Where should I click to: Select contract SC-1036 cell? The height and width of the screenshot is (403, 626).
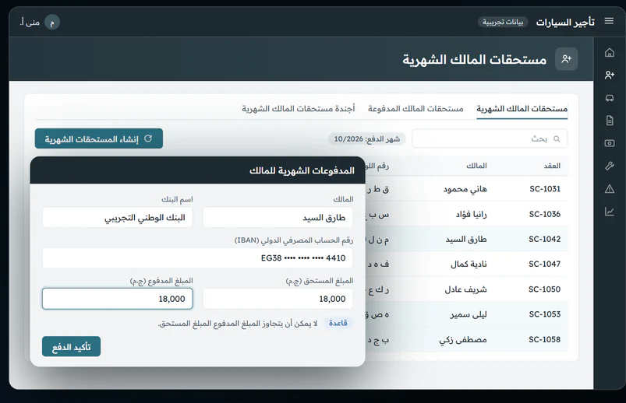[545, 214]
